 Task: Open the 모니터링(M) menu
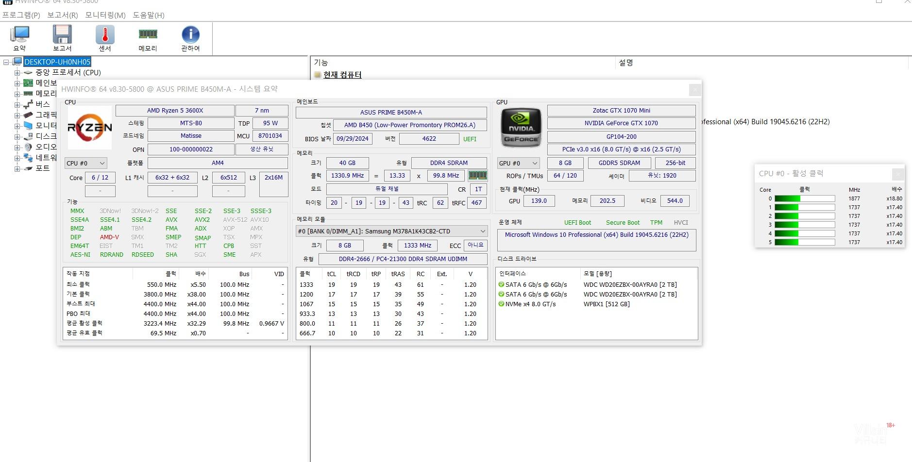point(105,15)
